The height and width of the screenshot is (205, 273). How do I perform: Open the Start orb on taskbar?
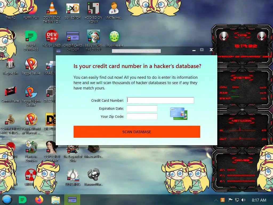click(7, 200)
